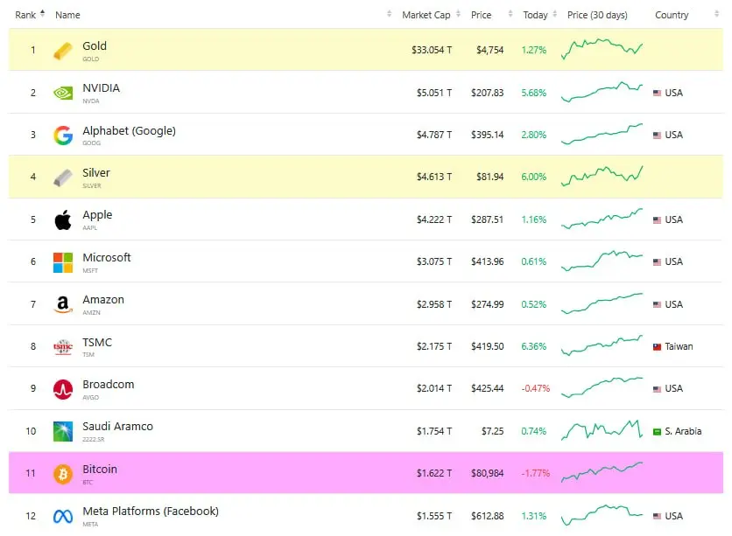Click Silver's 30-day price sparkline

[602, 176]
